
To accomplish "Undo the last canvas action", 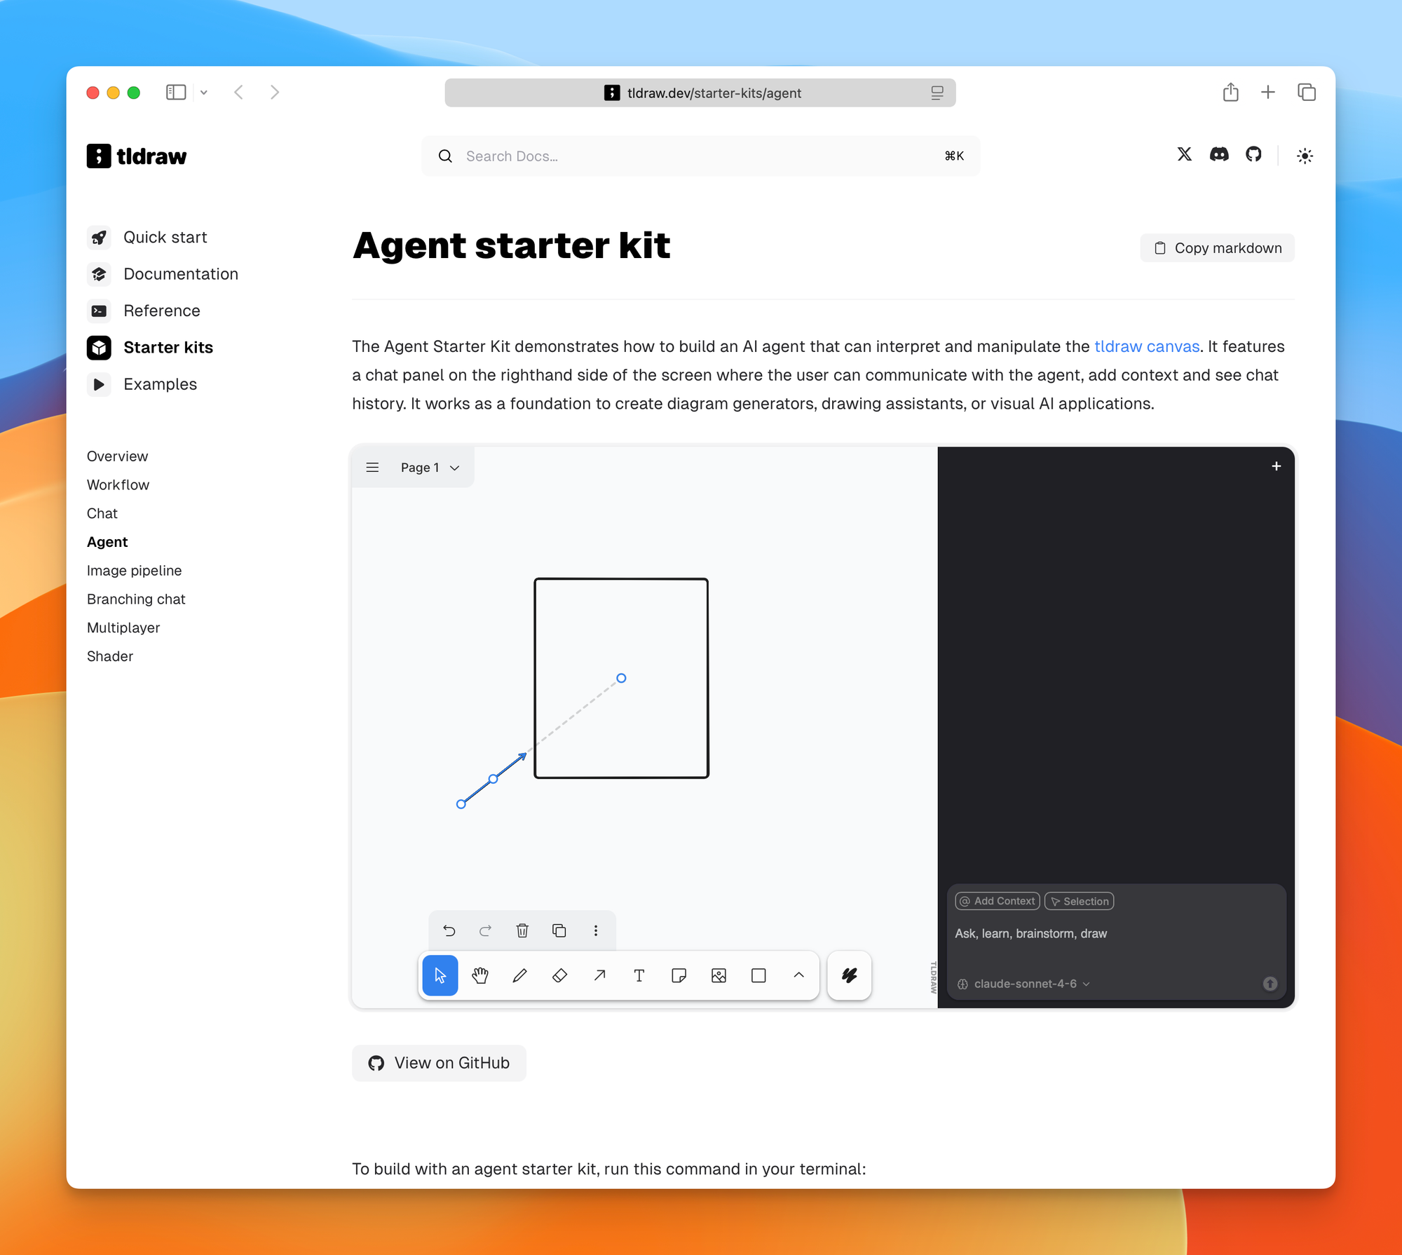I will point(449,930).
